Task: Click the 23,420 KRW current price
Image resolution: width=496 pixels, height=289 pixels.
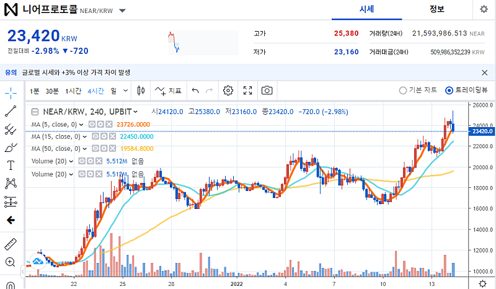Action: 42,36
